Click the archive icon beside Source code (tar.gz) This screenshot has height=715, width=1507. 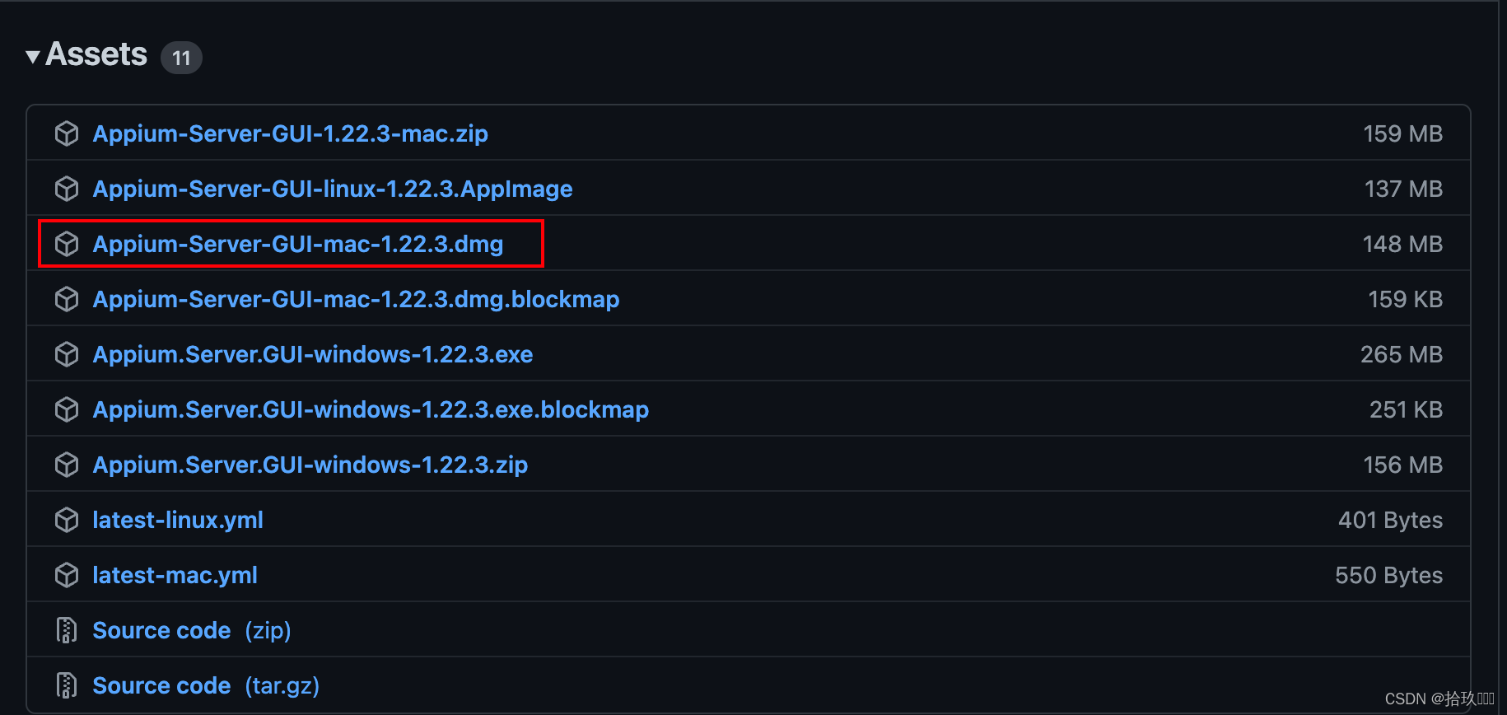[66, 684]
